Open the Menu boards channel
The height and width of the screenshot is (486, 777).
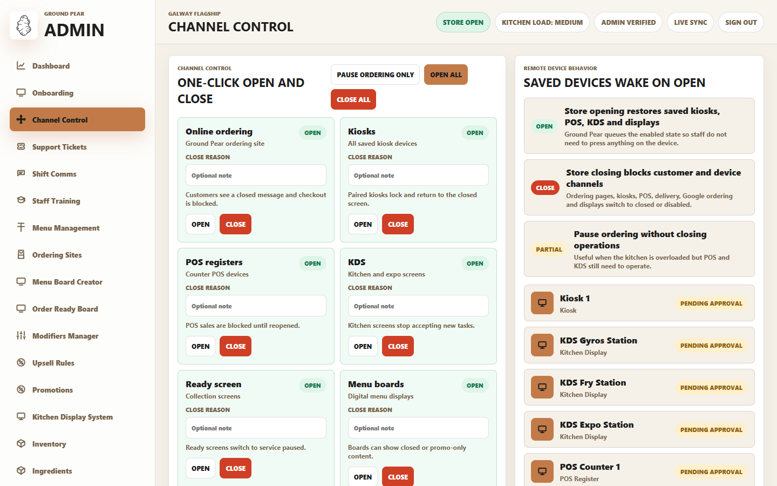click(x=363, y=476)
